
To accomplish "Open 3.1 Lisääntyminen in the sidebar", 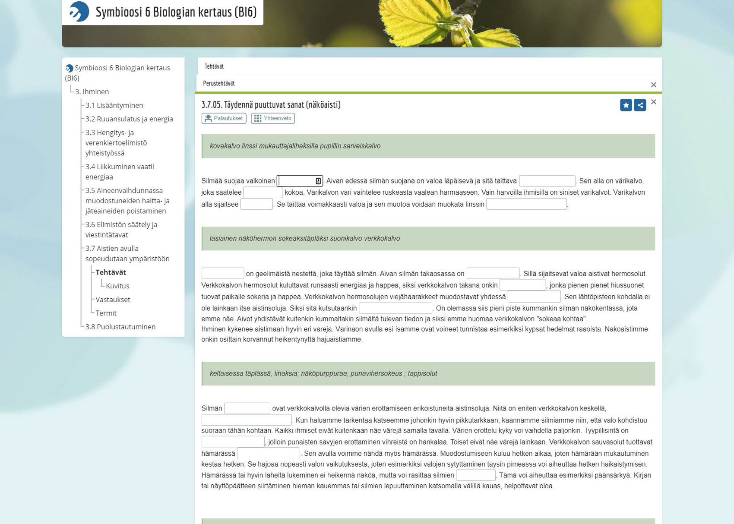I will tap(114, 105).
